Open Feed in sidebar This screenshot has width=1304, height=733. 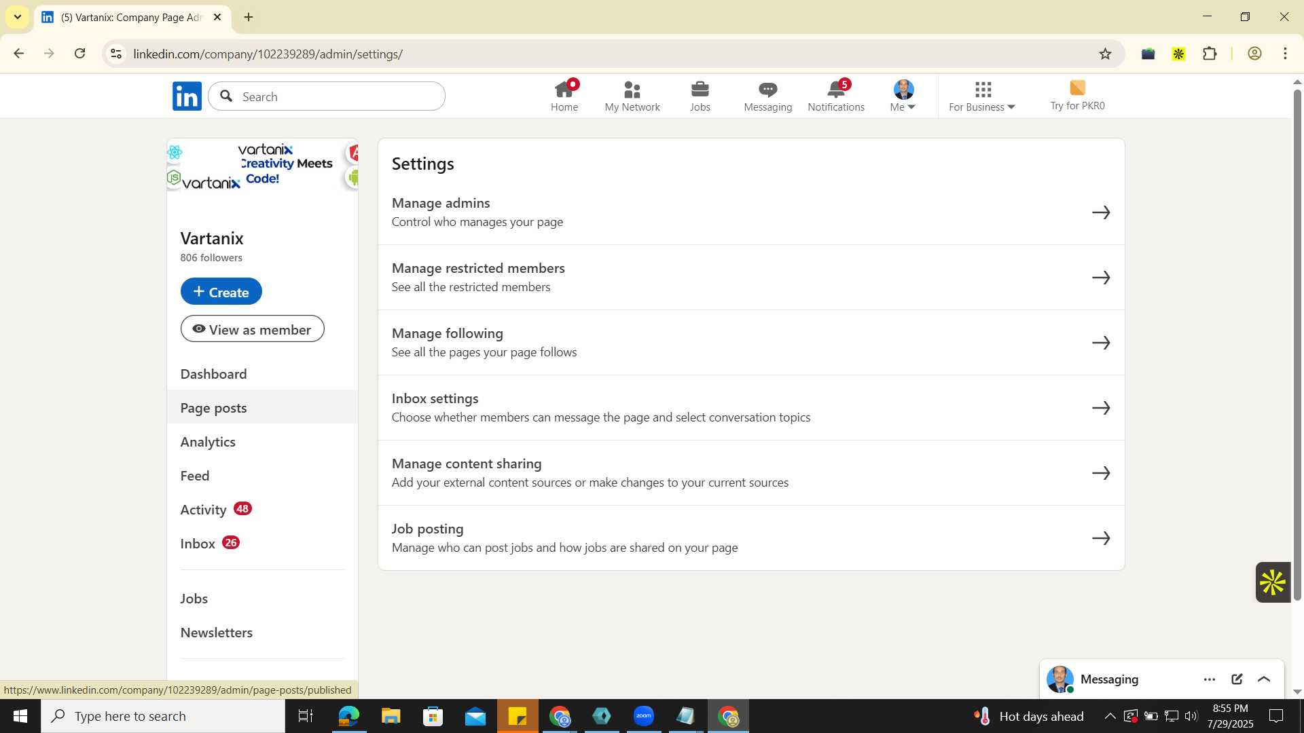[x=262, y=476]
